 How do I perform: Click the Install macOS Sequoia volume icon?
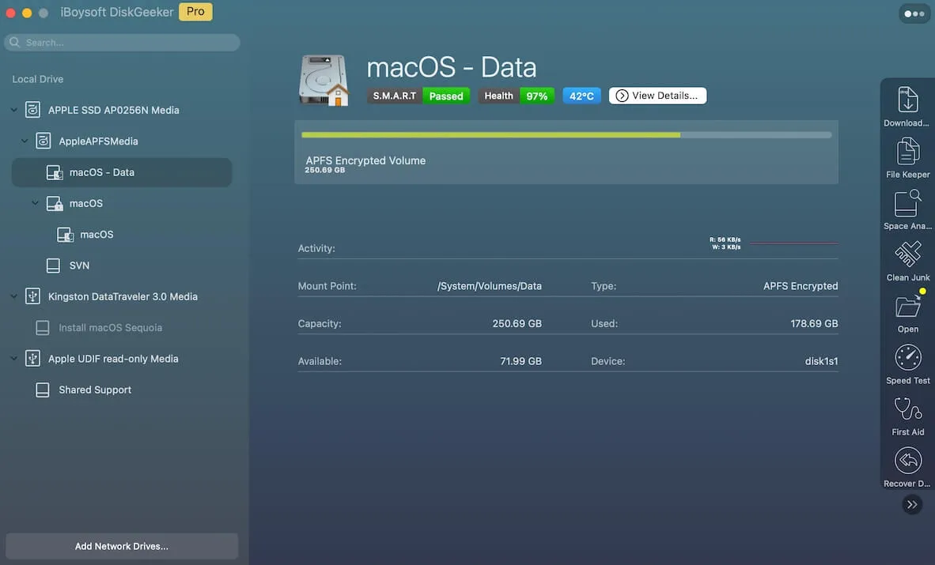[43, 328]
